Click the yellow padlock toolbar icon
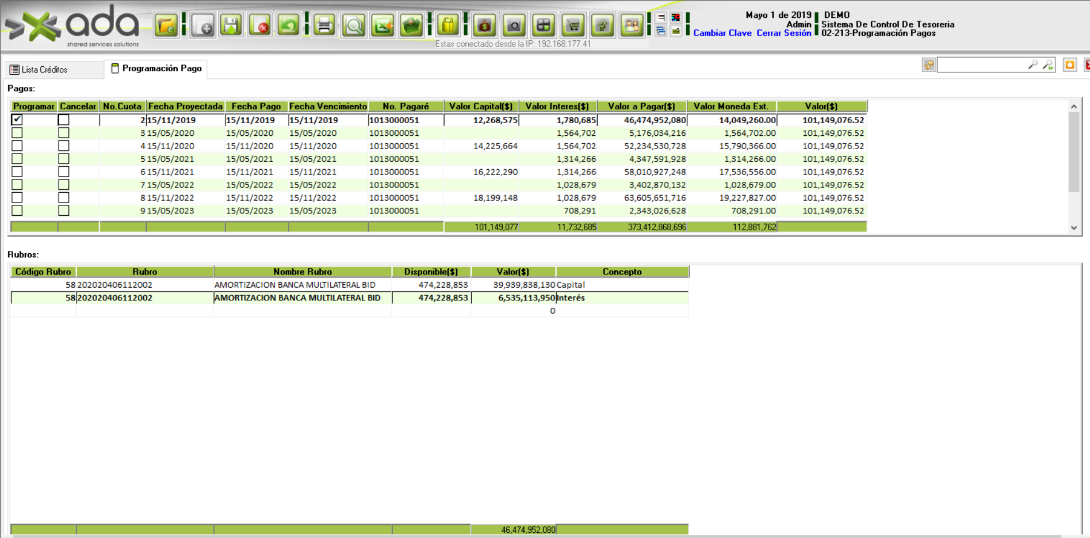The image size is (1090, 538). point(448,25)
